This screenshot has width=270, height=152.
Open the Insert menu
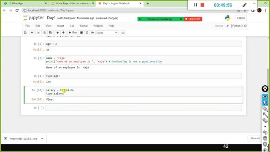click(60, 26)
